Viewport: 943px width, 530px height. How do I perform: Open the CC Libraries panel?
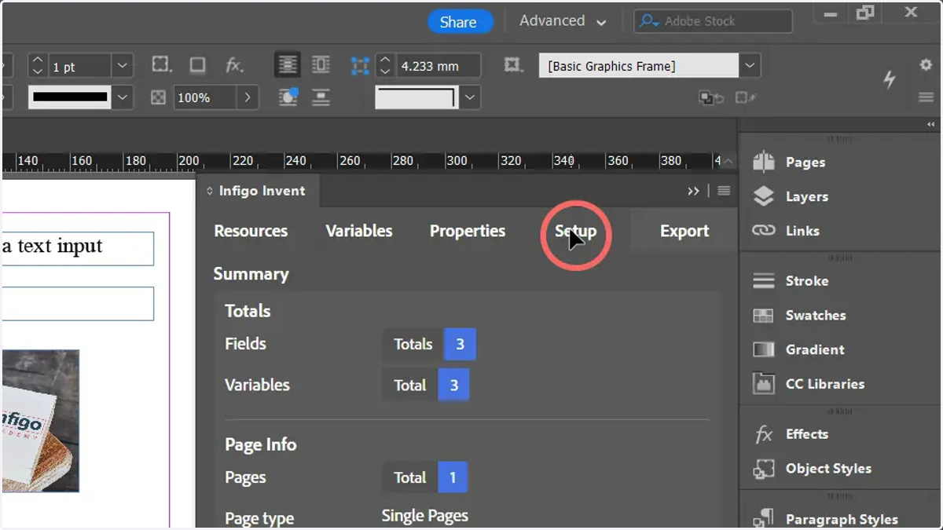808,384
